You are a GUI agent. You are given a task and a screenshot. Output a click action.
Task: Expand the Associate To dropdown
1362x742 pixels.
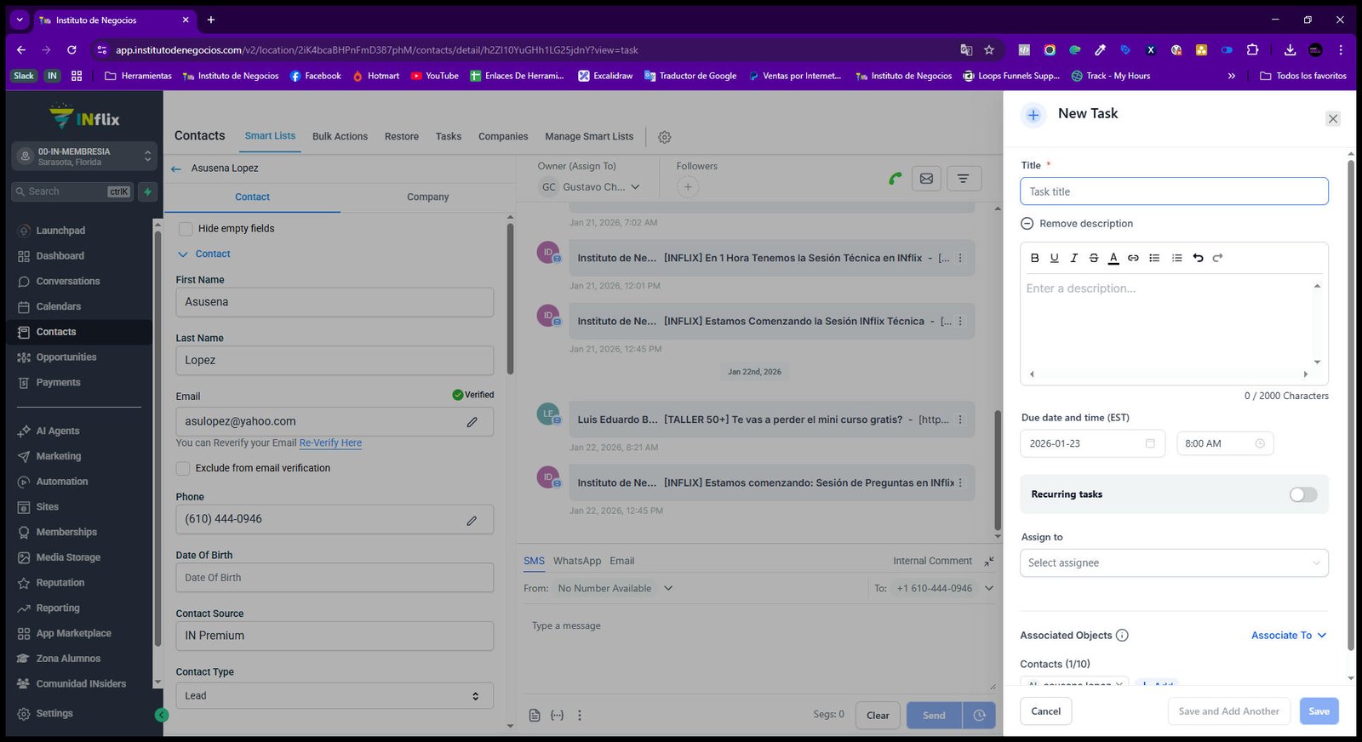pyautogui.click(x=1289, y=636)
